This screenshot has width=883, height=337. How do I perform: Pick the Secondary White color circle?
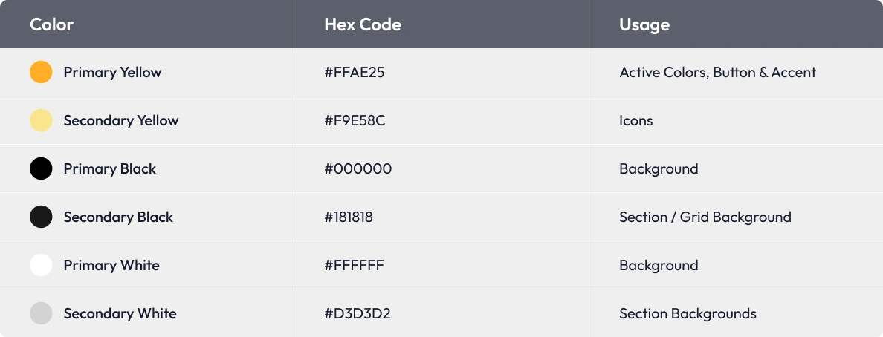41,313
